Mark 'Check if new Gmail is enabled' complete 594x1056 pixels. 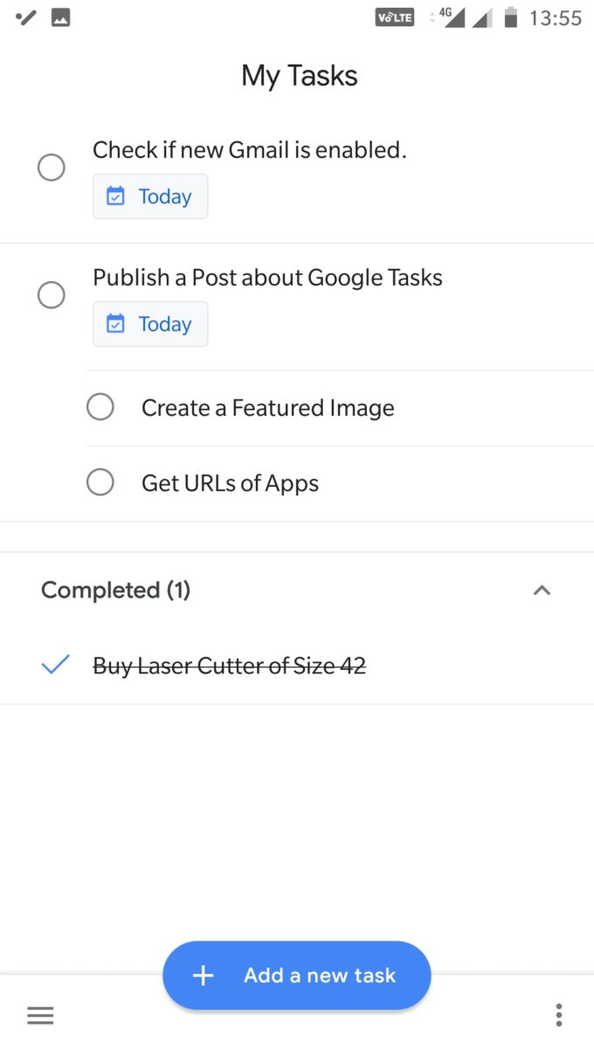click(51, 167)
